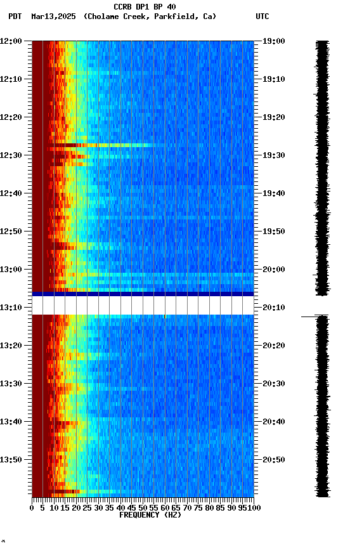This screenshot has width=350, height=548.
Task: Click the location text Cholame Creek, Parkfield, Ca
Action: pyautogui.click(x=150, y=16)
